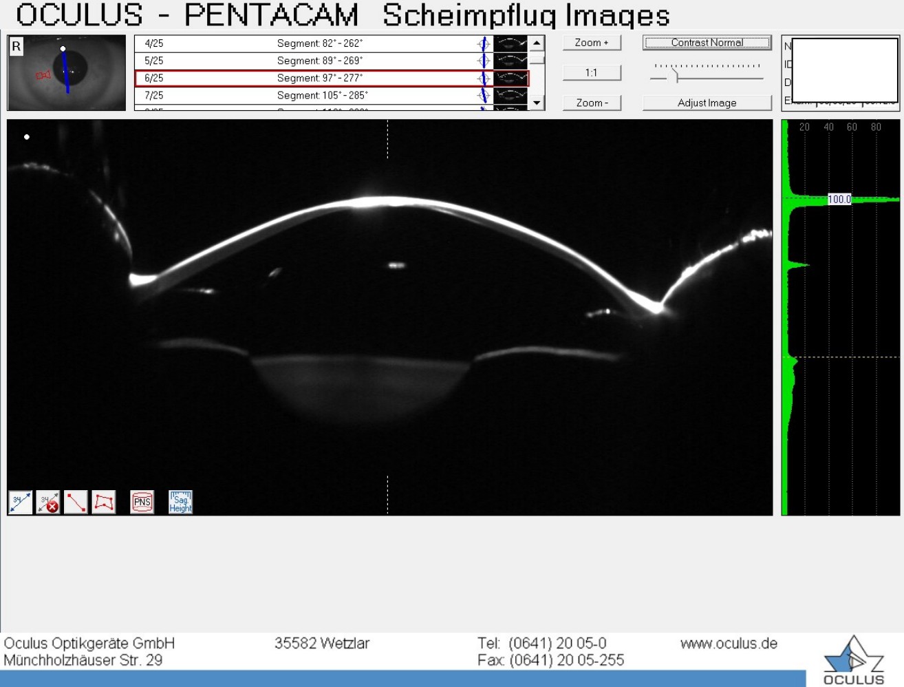Click the right eye overview image

pyautogui.click(x=67, y=72)
